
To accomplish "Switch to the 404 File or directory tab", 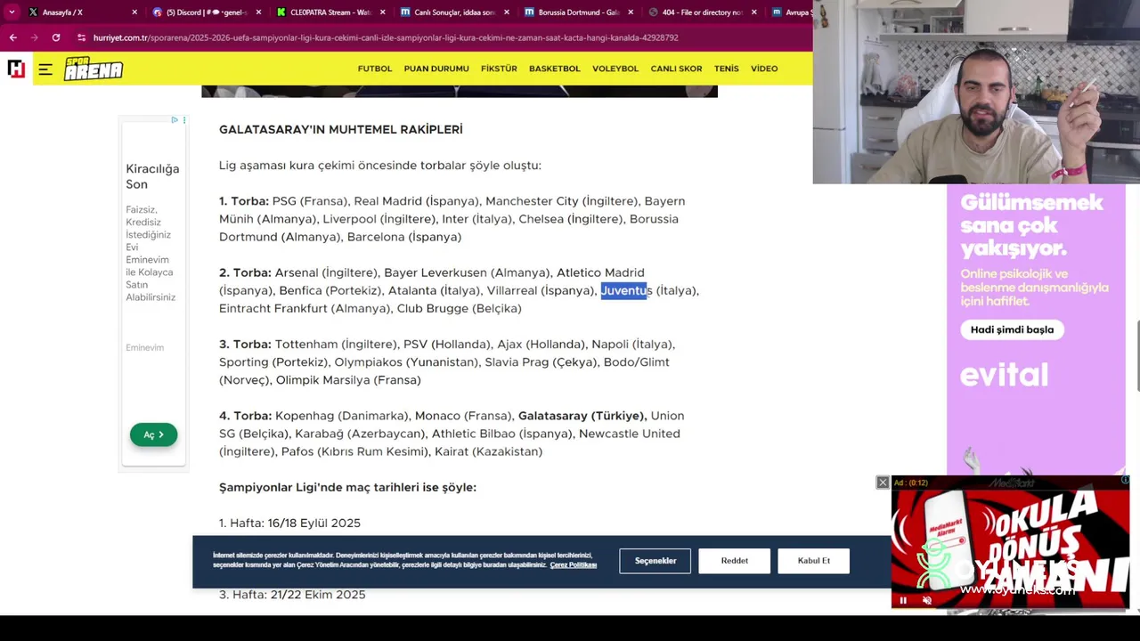I will pos(695,12).
